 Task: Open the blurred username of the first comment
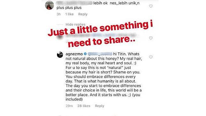click(x=74, y=3)
